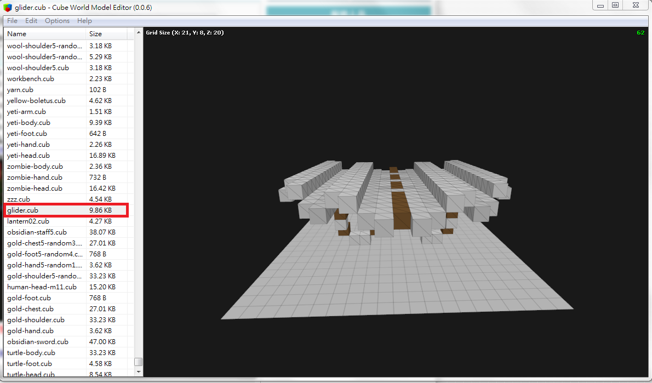Click the Cube World Model Editor title icon
The height and width of the screenshot is (383, 652).
[7, 8]
